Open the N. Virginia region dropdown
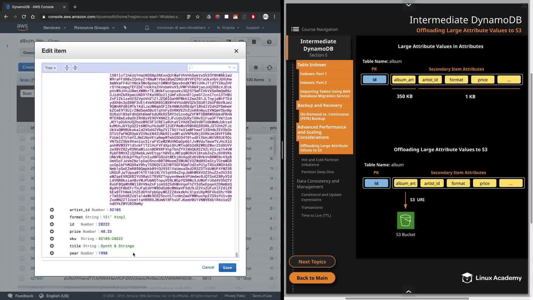This screenshot has height=300, width=533. coord(228,27)
